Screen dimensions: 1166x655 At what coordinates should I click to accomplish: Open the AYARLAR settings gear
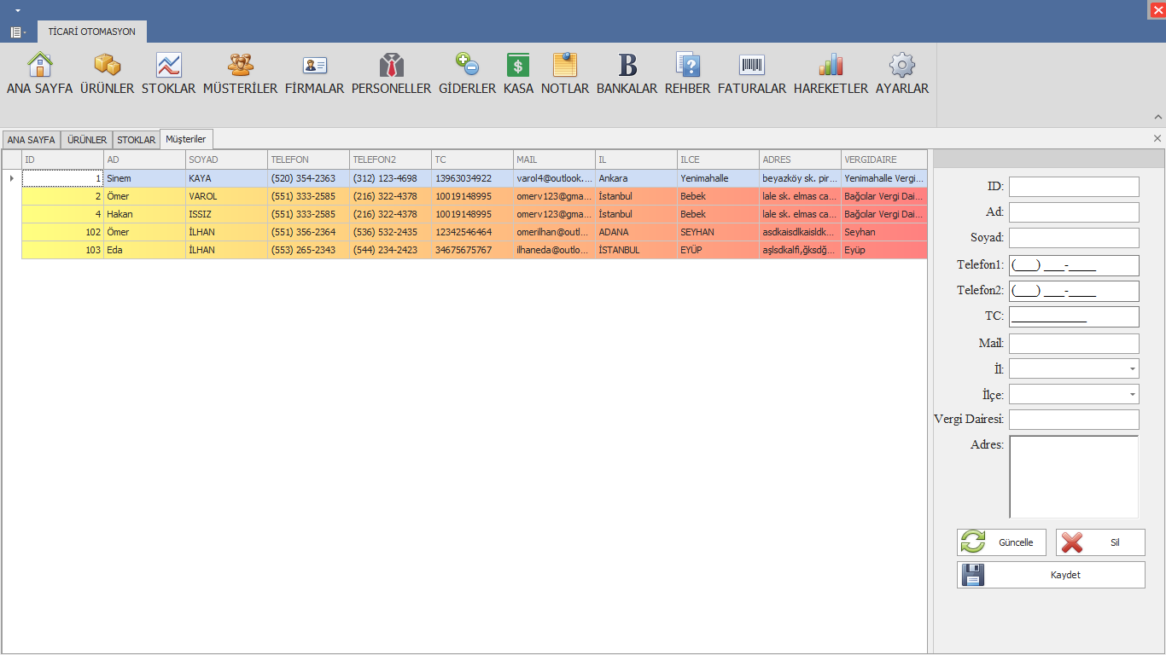tap(902, 66)
